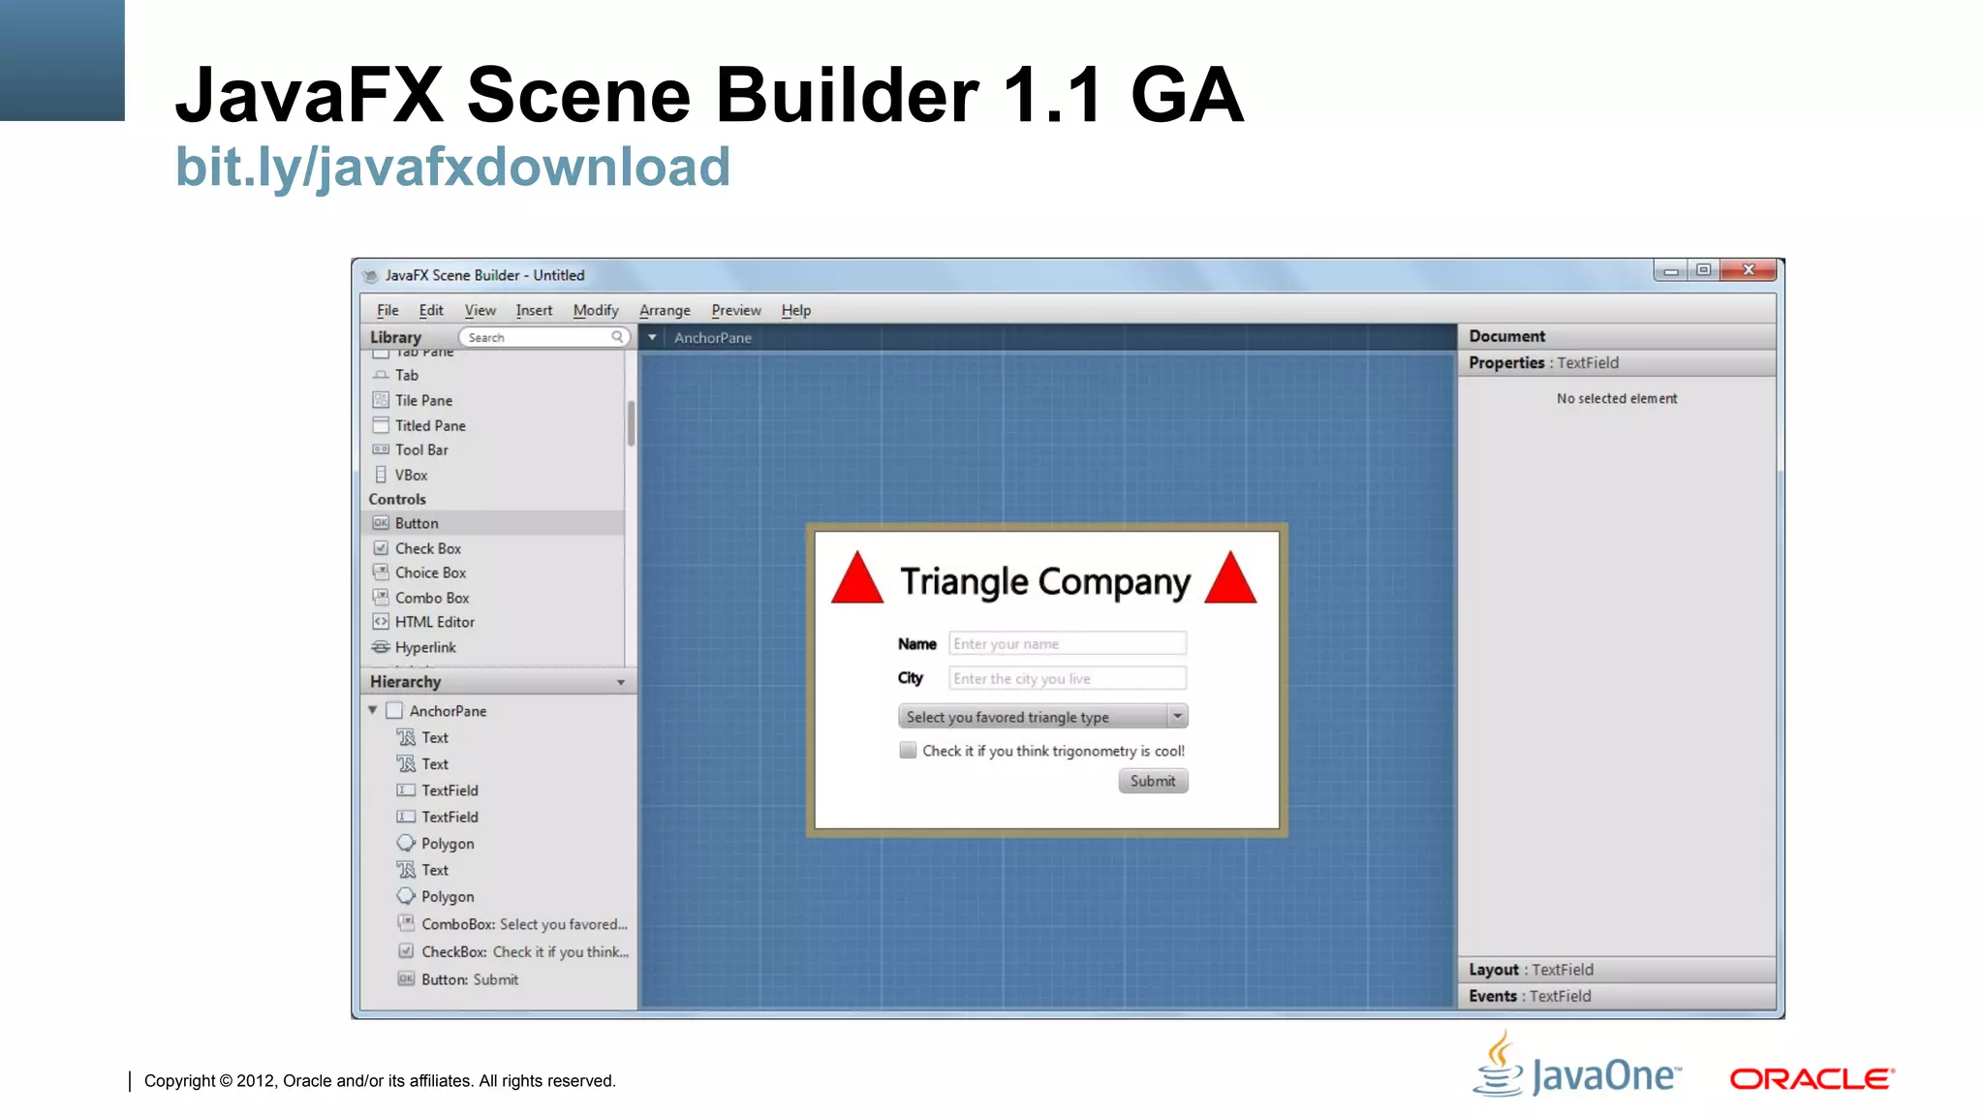1984x1116 pixels.
Task: Click the Library search field
Action: 543,337
